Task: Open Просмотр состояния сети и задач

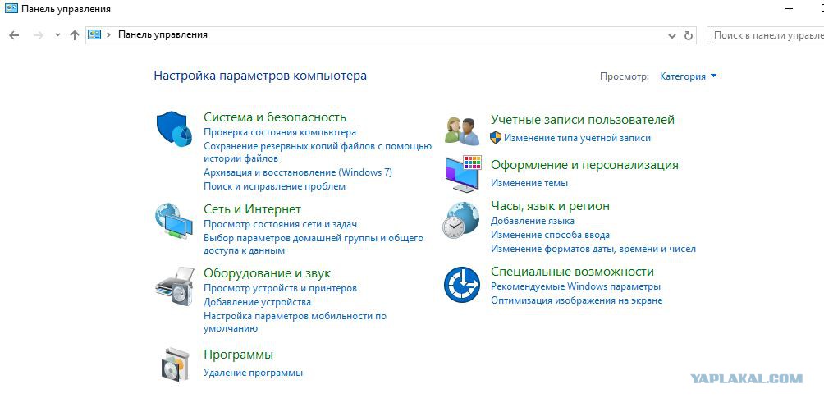Action: click(x=280, y=224)
